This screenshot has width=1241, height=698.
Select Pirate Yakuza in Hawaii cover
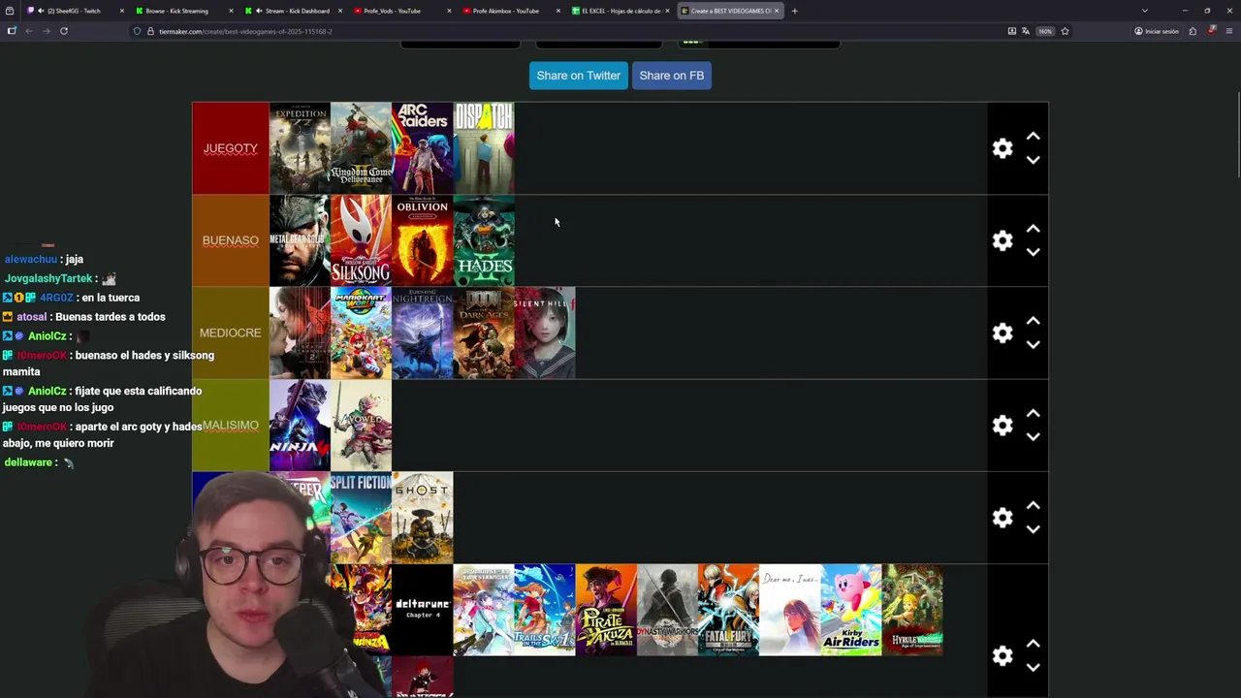(606, 610)
